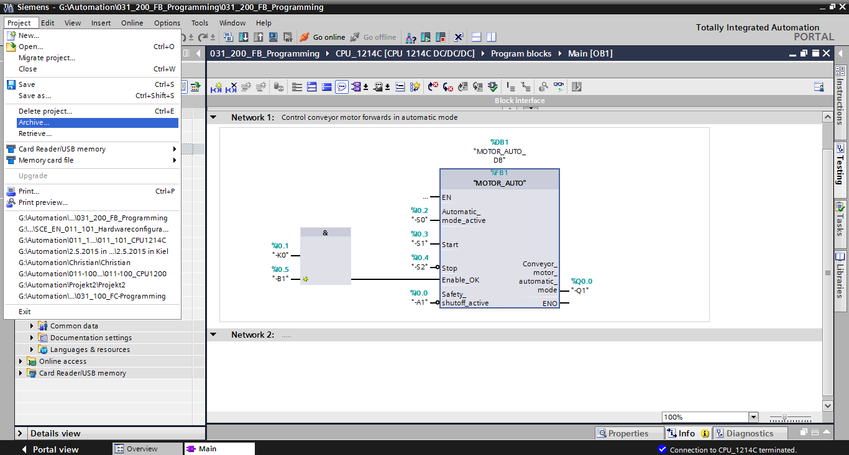Expand Documentation settings tree node
The height and width of the screenshot is (455, 849).
pos(32,338)
